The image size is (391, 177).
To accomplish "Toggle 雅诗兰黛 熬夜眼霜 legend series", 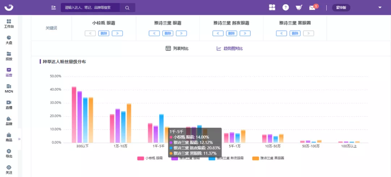I will pyautogui.click(x=226, y=158).
